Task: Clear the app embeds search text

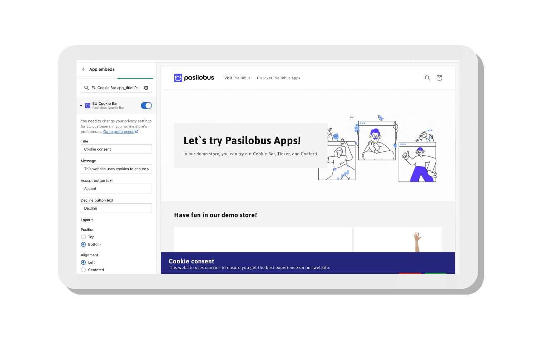Action: click(146, 88)
